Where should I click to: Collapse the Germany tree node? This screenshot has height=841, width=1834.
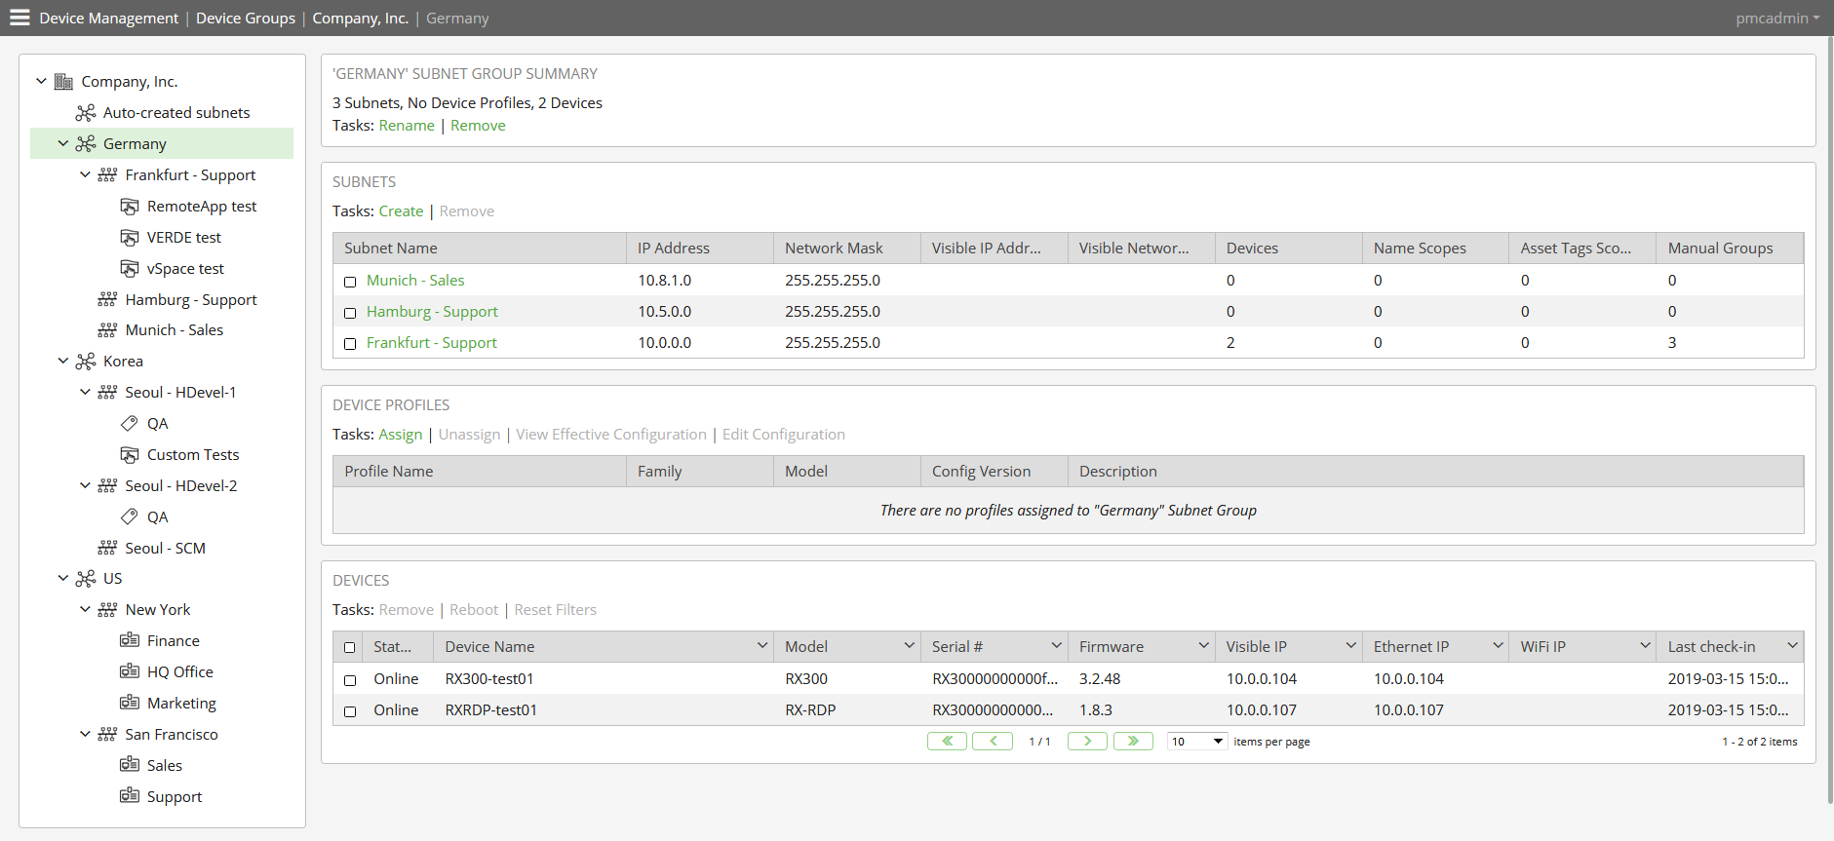[x=63, y=144]
